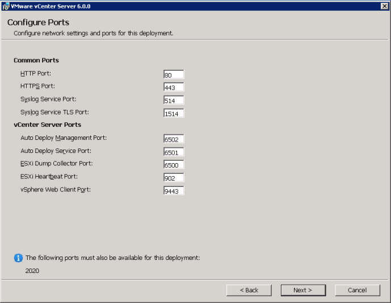
Task: Click the vSphere Web Client Port label
Action: pos(56,190)
